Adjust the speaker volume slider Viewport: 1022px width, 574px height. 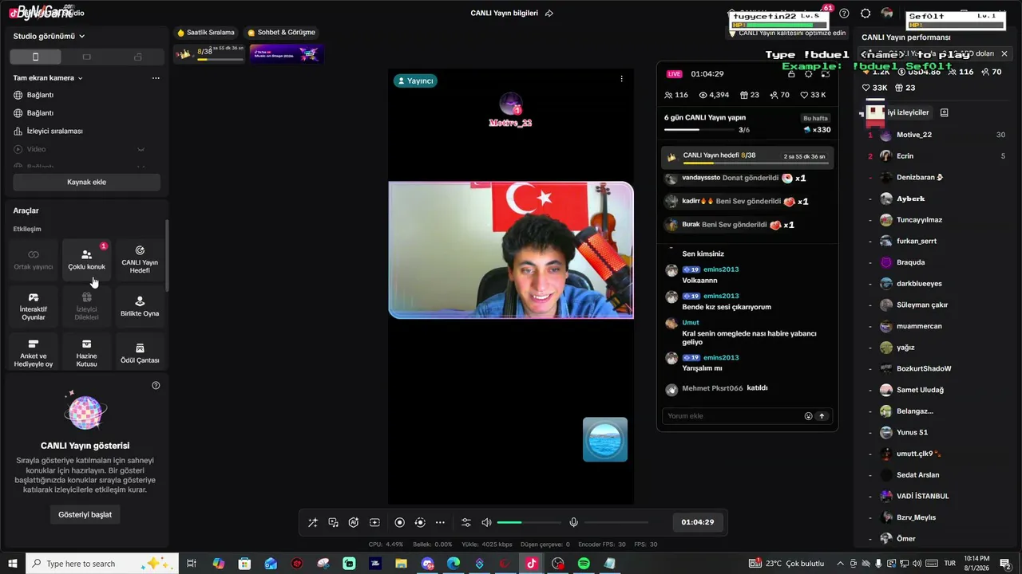coord(529,522)
